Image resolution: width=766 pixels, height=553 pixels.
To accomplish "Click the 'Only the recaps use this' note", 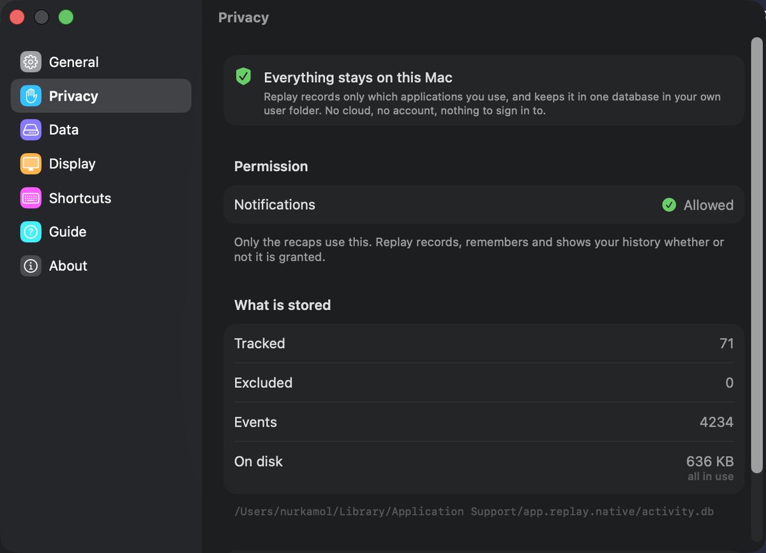I will tap(479, 249).
